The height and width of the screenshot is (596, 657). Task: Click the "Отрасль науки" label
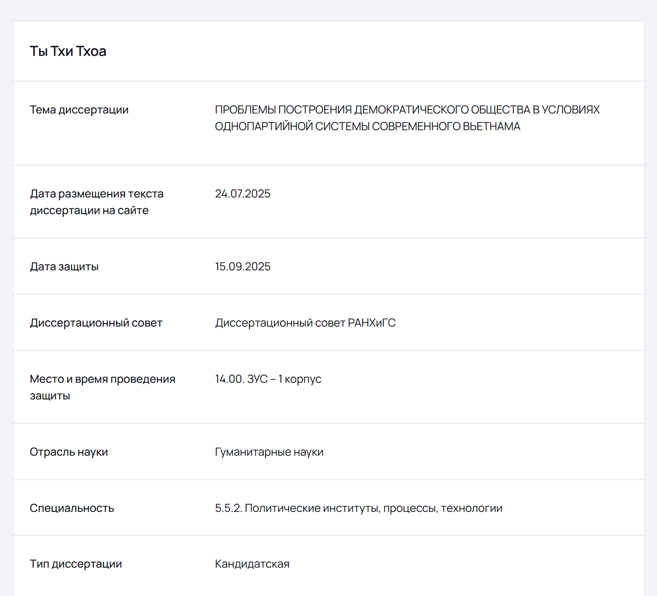69,452
